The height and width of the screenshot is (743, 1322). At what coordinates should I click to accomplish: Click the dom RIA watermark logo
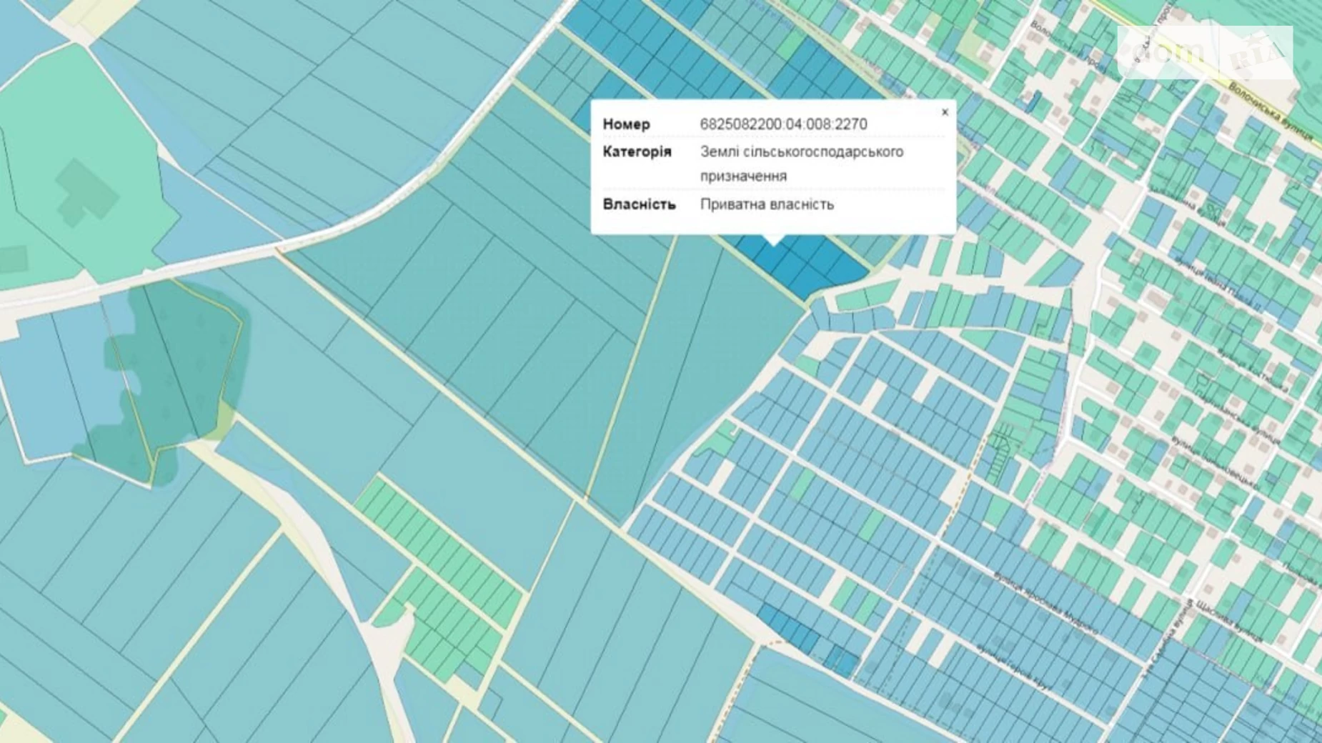tap(1205, 52)
